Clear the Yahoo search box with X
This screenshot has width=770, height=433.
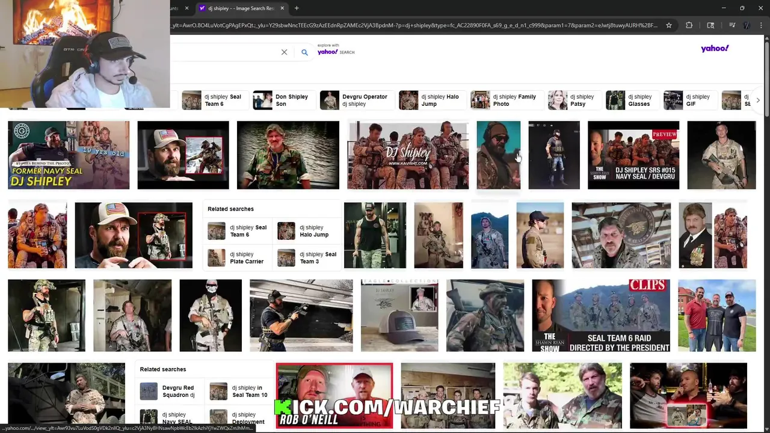284,52
